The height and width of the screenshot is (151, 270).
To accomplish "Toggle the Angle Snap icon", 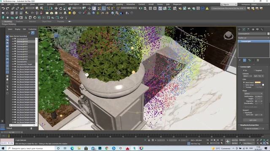I will [104, 8].
